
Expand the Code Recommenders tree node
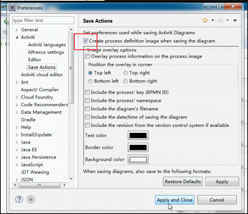pyautogui.click(x=17, y=105)
